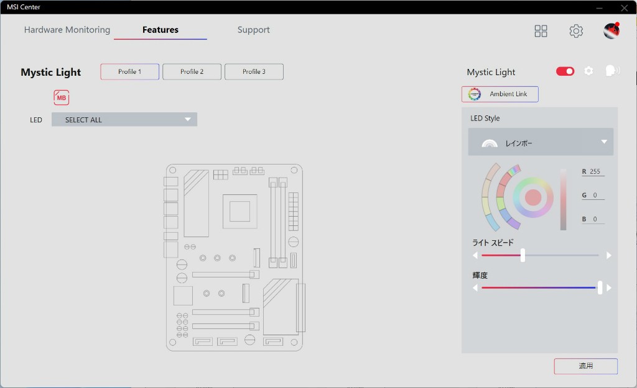Toggle the Mystic Light switch off
The image size is (637, 388).
[x=565, y=71]
